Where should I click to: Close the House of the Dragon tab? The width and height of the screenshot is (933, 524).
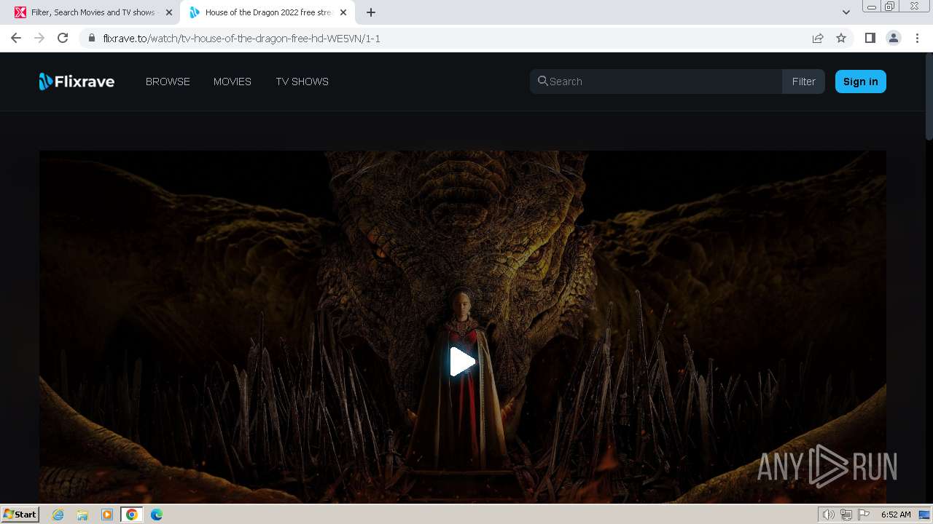tap(343, 12)
